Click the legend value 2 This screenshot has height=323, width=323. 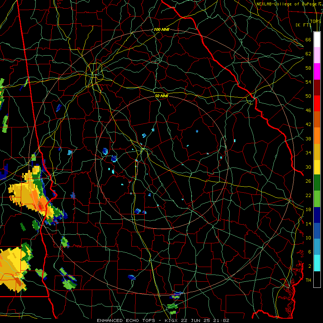tap(309, 266)
